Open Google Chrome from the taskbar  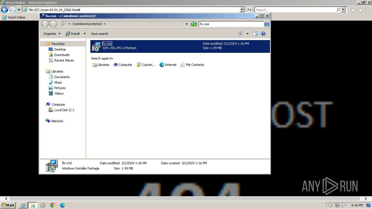point(53,205)
